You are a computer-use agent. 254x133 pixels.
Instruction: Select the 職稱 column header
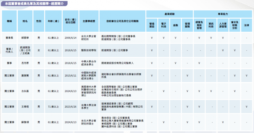pyautogui.click(x=9, y=21)
